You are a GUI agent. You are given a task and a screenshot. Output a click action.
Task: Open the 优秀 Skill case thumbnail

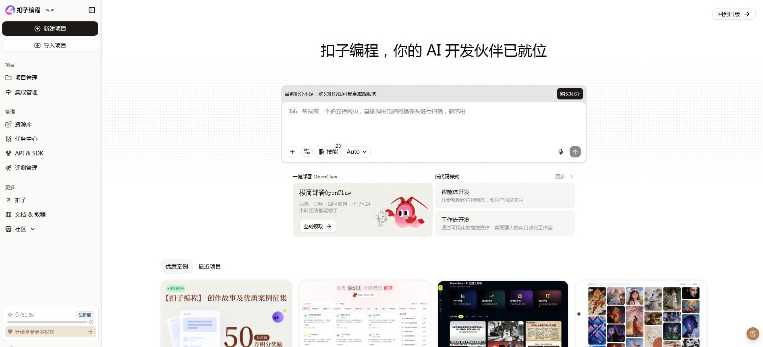(365, 314)
